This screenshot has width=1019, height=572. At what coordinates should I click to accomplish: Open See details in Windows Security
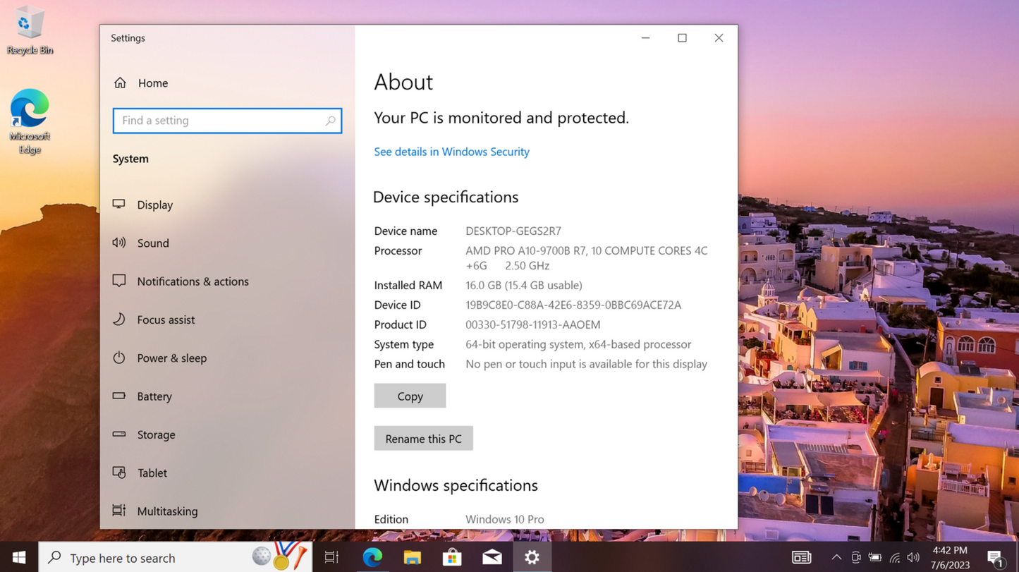(x=451, y=151)
